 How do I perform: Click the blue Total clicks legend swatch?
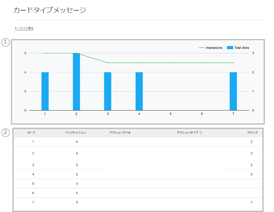point(230,48)
